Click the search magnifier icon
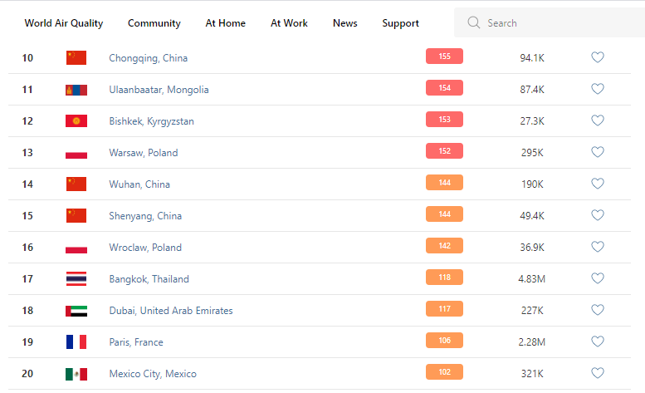The image size is (645, 393). click(x=474, y=23)
